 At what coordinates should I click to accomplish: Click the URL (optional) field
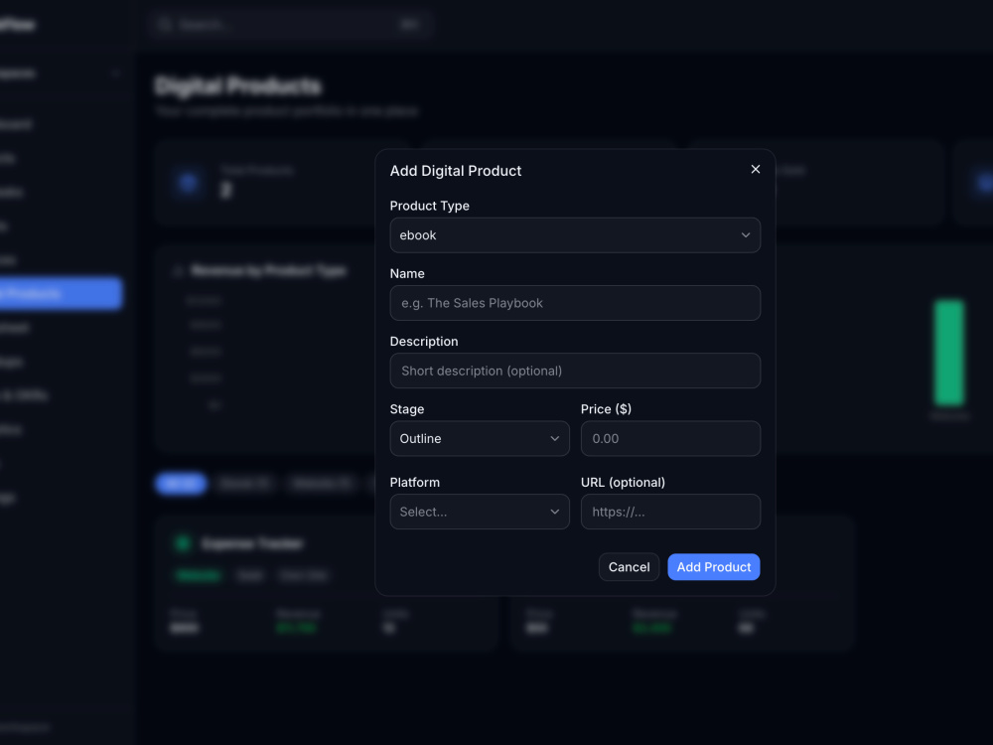tap(670, 512)
